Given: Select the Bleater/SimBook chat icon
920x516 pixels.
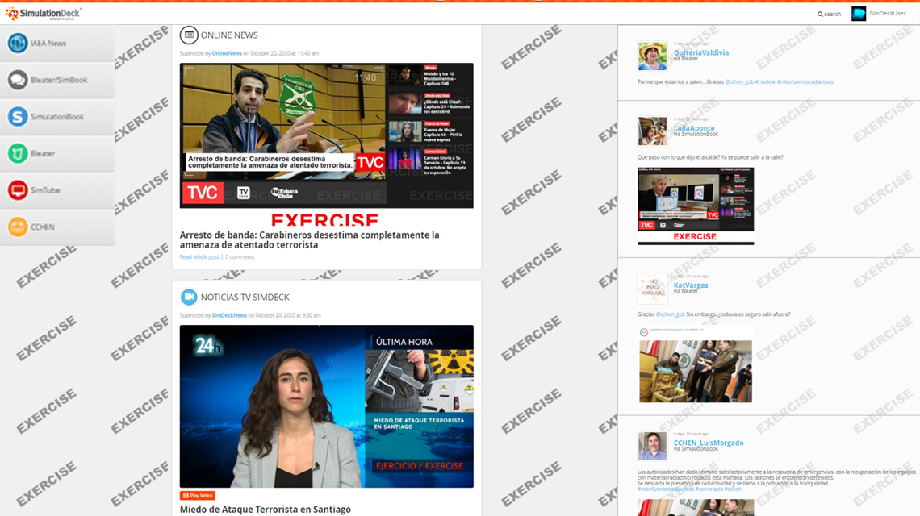Looking at the screenshot, I should click(x=18, y=80).
